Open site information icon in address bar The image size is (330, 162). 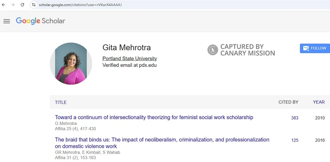pyautogui.click(x=34, y=5)
